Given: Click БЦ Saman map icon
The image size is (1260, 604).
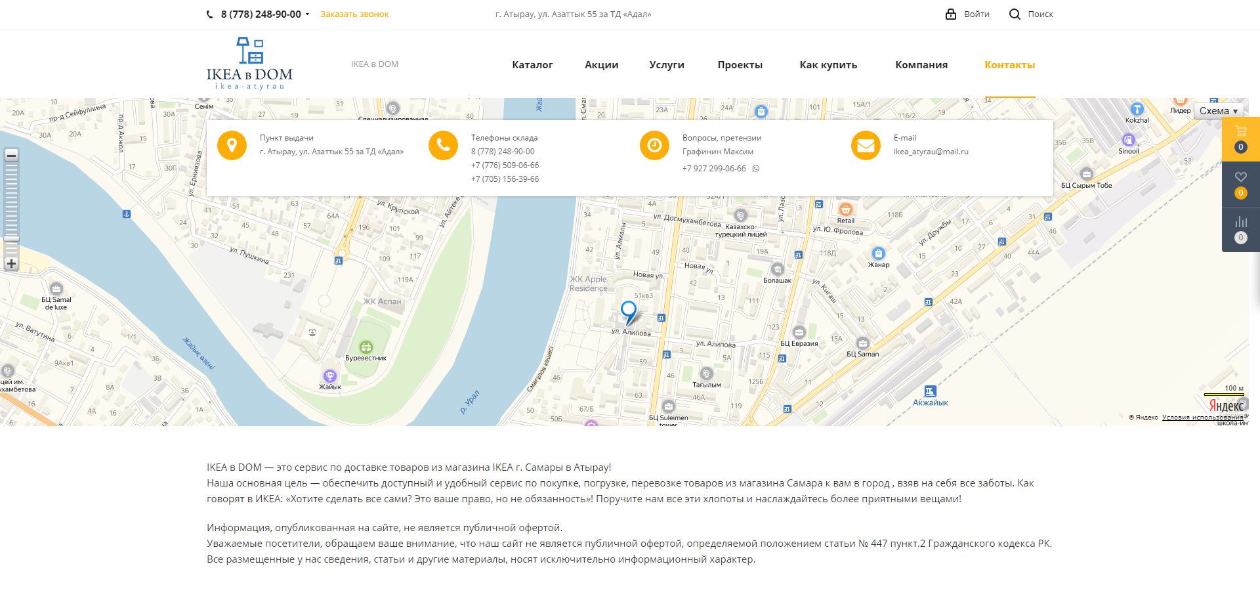Looking at the screenshot, I should point(862,343).
